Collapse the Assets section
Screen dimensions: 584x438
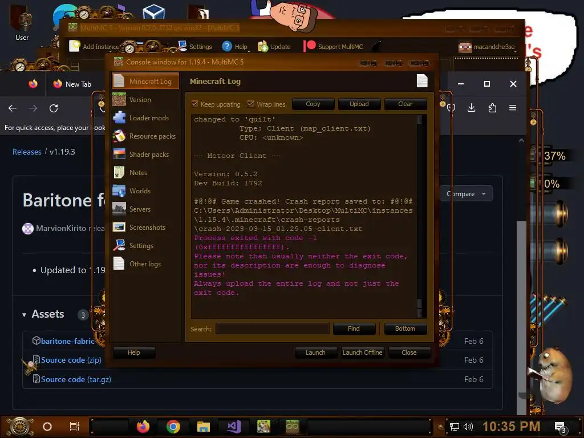(x=43, y=314)
